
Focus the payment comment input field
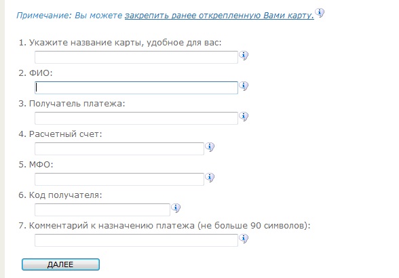pyautogui.click(x=136, y=240)
